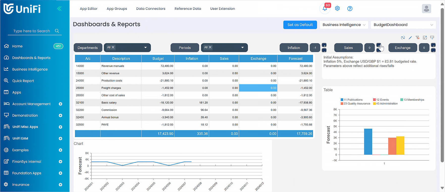Viewport: 445px width, 192px height.
Task: Remove the All tag from Departments filter
Action: point(113,47)
